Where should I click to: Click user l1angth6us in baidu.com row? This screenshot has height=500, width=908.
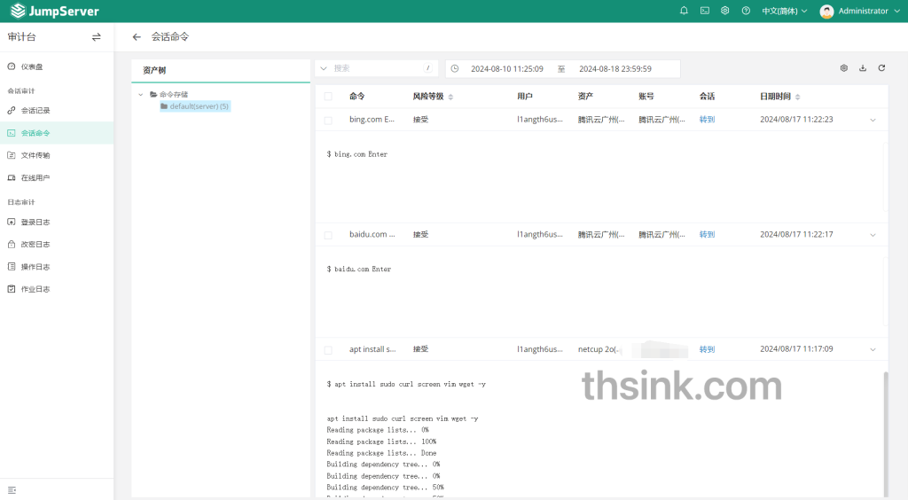pos(540,234)
